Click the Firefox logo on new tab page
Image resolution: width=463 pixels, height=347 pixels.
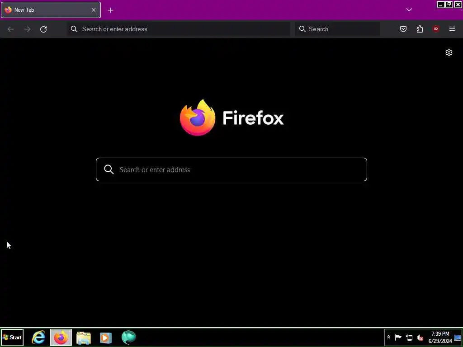click(231, 117)
